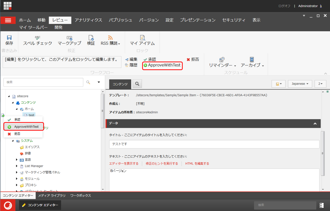Select 辞書 in the tree

tap(28, 154)
